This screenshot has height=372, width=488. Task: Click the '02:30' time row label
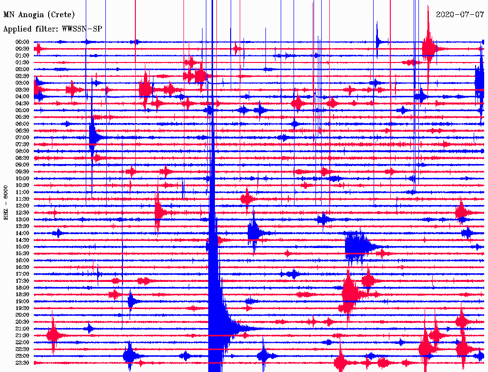coord(22,76)
